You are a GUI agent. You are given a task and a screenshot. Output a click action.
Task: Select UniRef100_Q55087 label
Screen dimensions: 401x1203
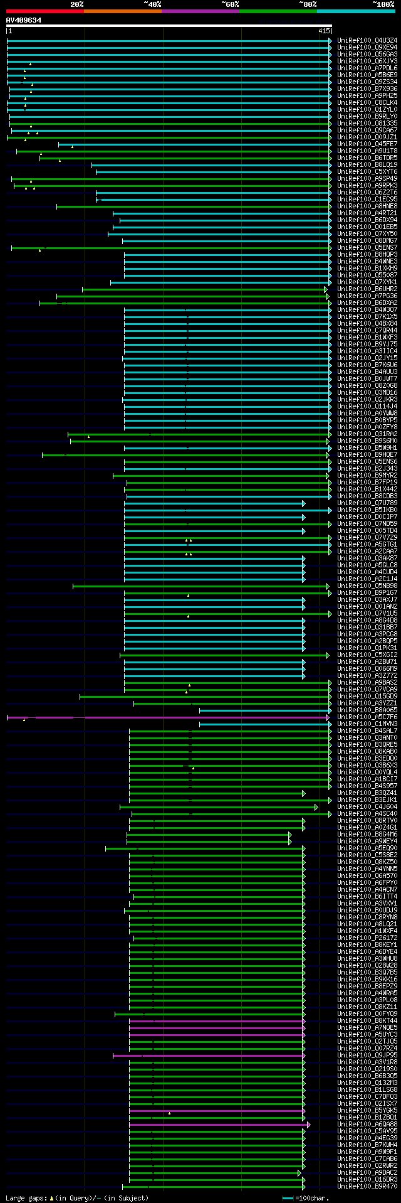click(367, 275)
